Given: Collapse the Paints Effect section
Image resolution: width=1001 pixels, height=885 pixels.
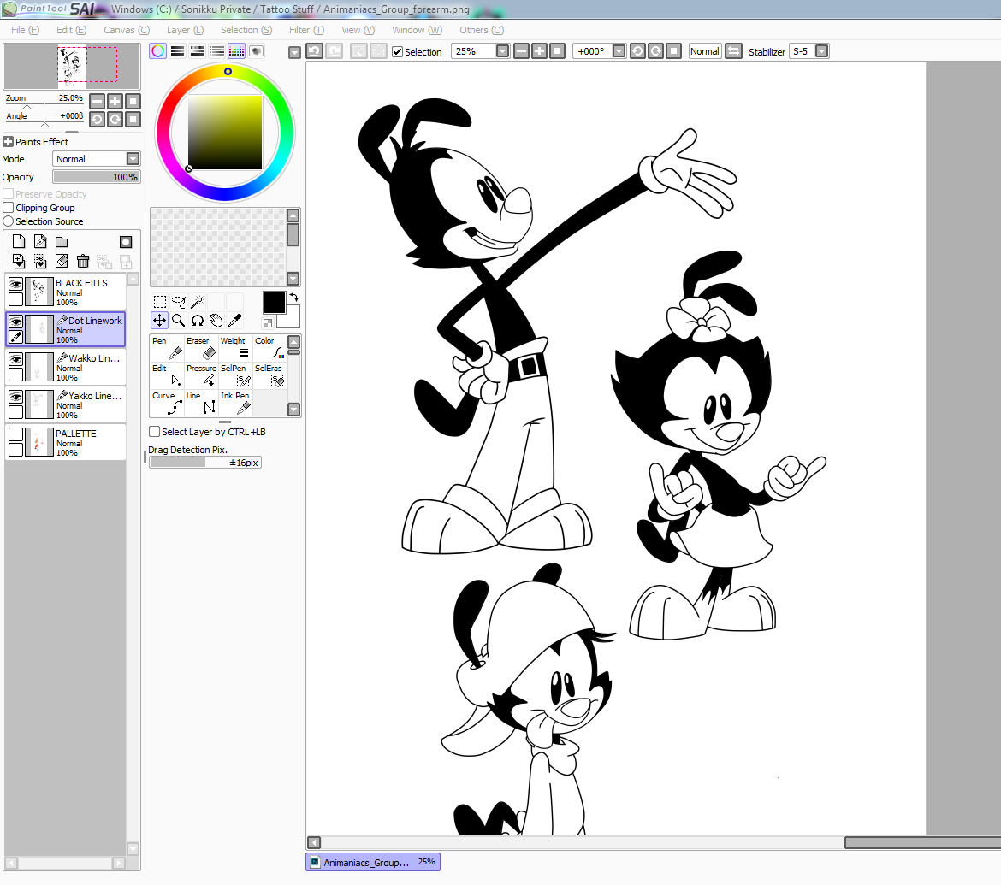Looking at the screenshot, I should pos(9,142).
